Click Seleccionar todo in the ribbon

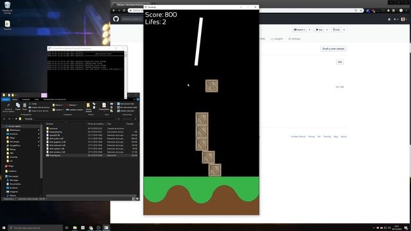[x=126, y=104]
